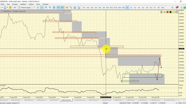Open the Графики menu
The height and width of the screenshot is (104, 186).
pos(23,4)
